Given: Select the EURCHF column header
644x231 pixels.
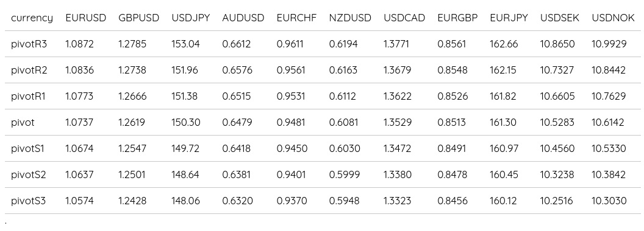Looking at the screenshot, I should [297, 18].
